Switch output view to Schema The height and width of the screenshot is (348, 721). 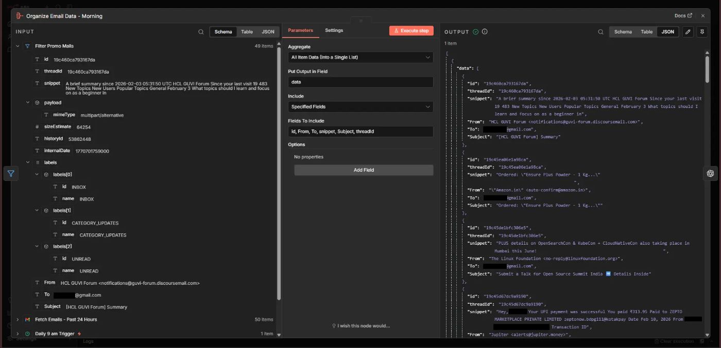(623, 32)
